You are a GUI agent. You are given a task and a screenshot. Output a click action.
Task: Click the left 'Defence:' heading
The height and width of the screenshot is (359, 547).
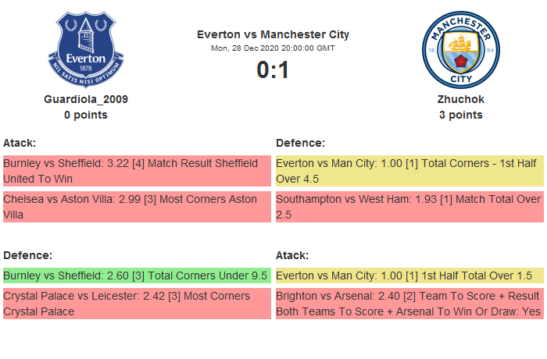[27, 255]
